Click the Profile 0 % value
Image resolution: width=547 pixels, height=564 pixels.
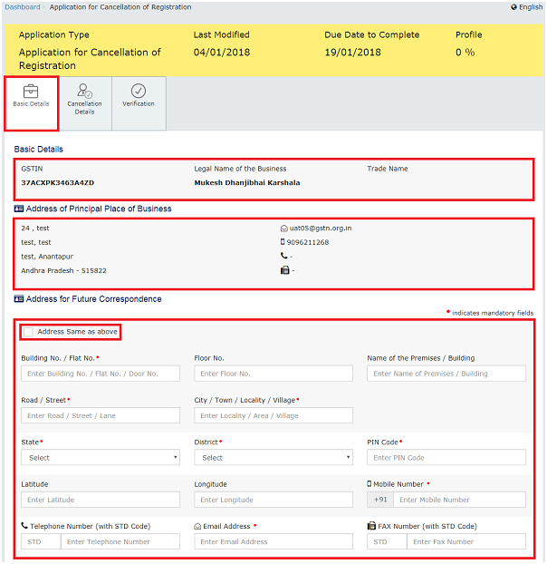pyautogui.click(x=465, y=53)
